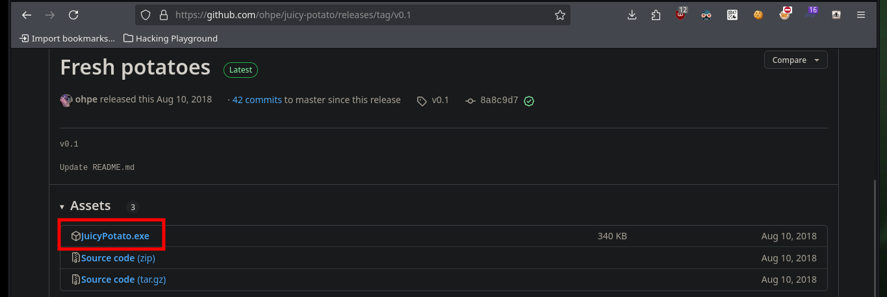Click the green verified commit checkmark

point(529,101)
